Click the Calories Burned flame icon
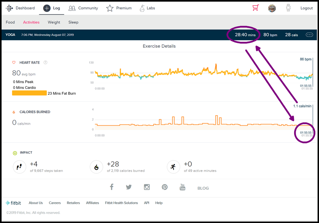Image resolution: width=319 pixels, height=223 pixels. [14, 112]
